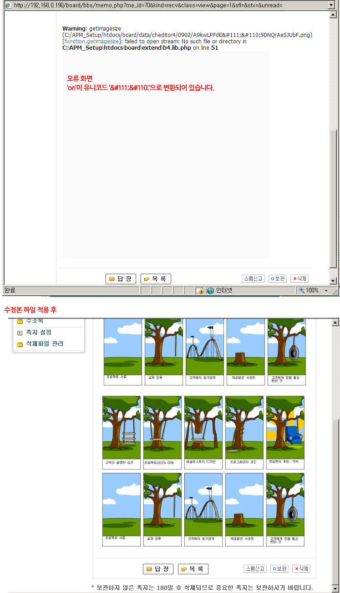Open 삭제파일 관리 in the sidebar menu
This screenshot has height=593, width=340.
point(45,344)
